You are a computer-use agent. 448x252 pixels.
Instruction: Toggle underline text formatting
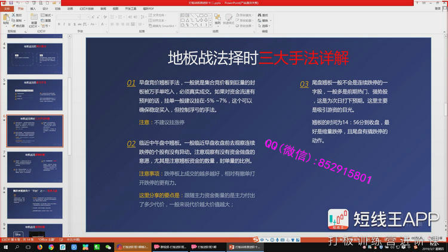tap(70, 24)
